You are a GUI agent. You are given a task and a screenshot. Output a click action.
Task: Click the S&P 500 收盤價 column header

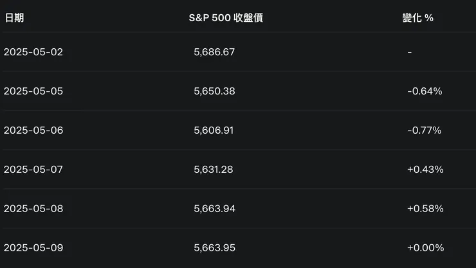click(x=225, y=18)
